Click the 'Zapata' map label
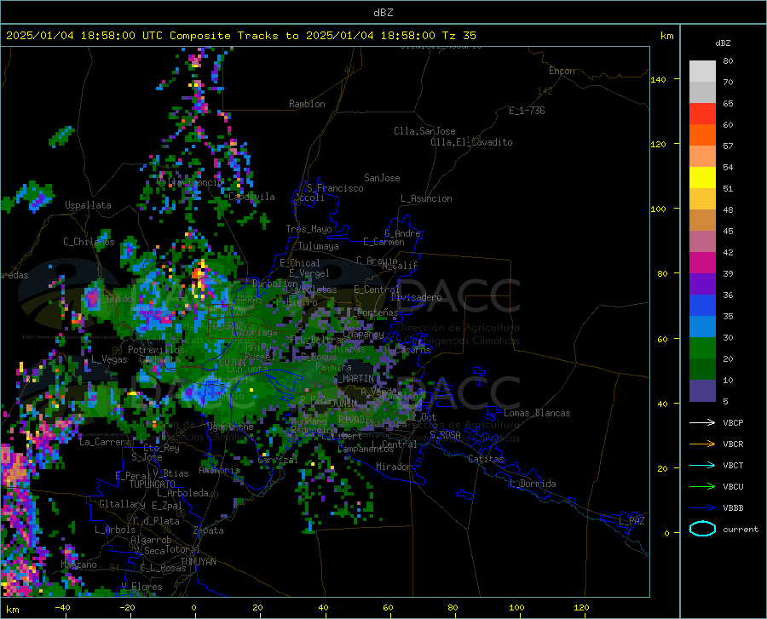This screenshot has width=767, height=619. pos(209,530)
